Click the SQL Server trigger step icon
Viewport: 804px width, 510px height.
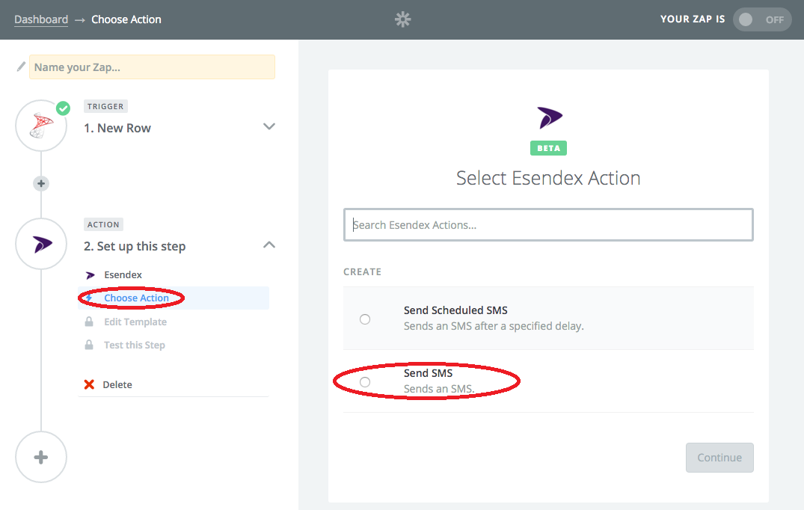pos(41,126)
